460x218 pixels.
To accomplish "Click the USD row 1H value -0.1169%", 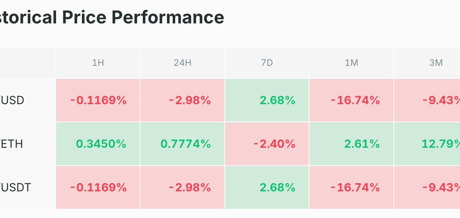I will tap(98, 101).
